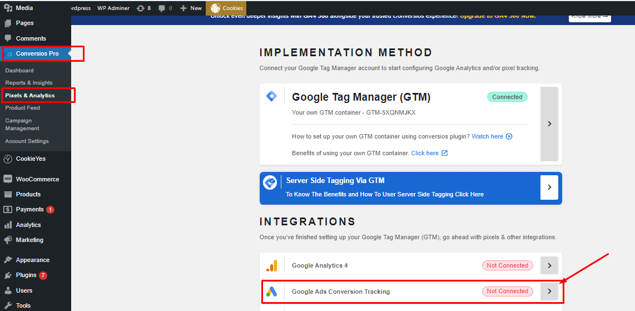
Task: Go to Reports & Insights
Action: tap(29, 82)
